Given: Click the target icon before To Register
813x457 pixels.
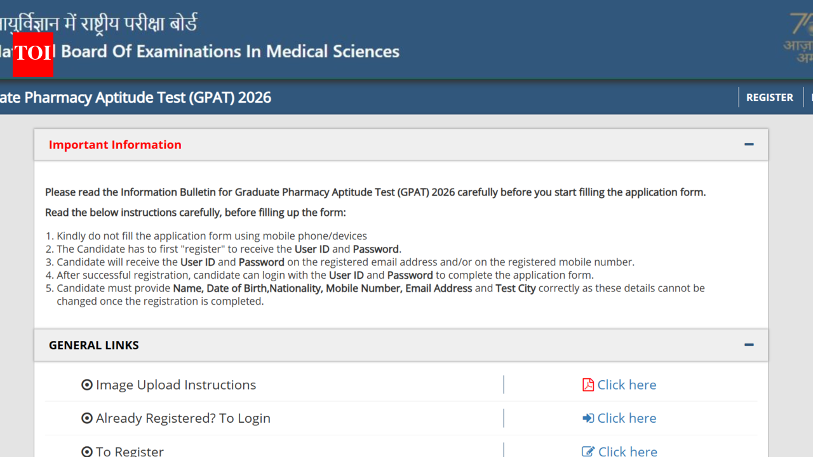Looking at the screenshot, I should (x=86, y=451).
